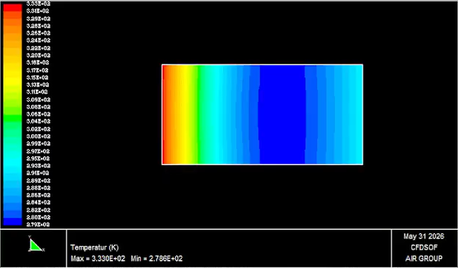Click the Min = 2.786E+02 readout

coord(156,259)
